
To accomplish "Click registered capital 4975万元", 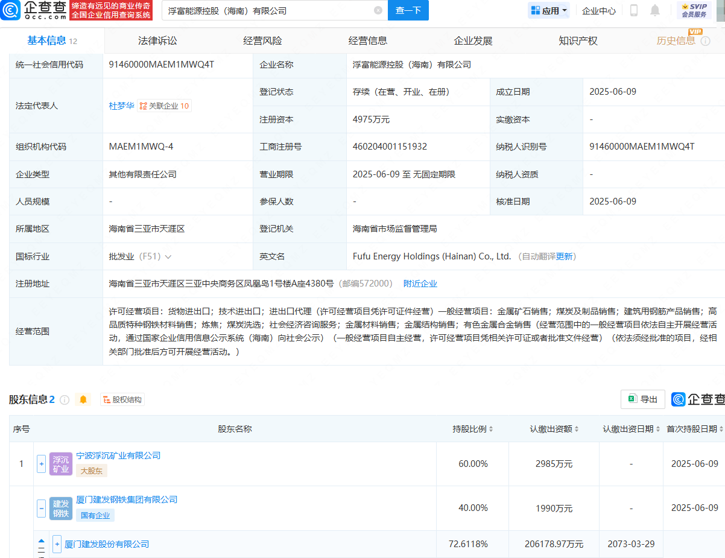I will (x=371, y=119).
